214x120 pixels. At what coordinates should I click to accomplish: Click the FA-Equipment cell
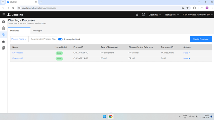tap(107, 53)
